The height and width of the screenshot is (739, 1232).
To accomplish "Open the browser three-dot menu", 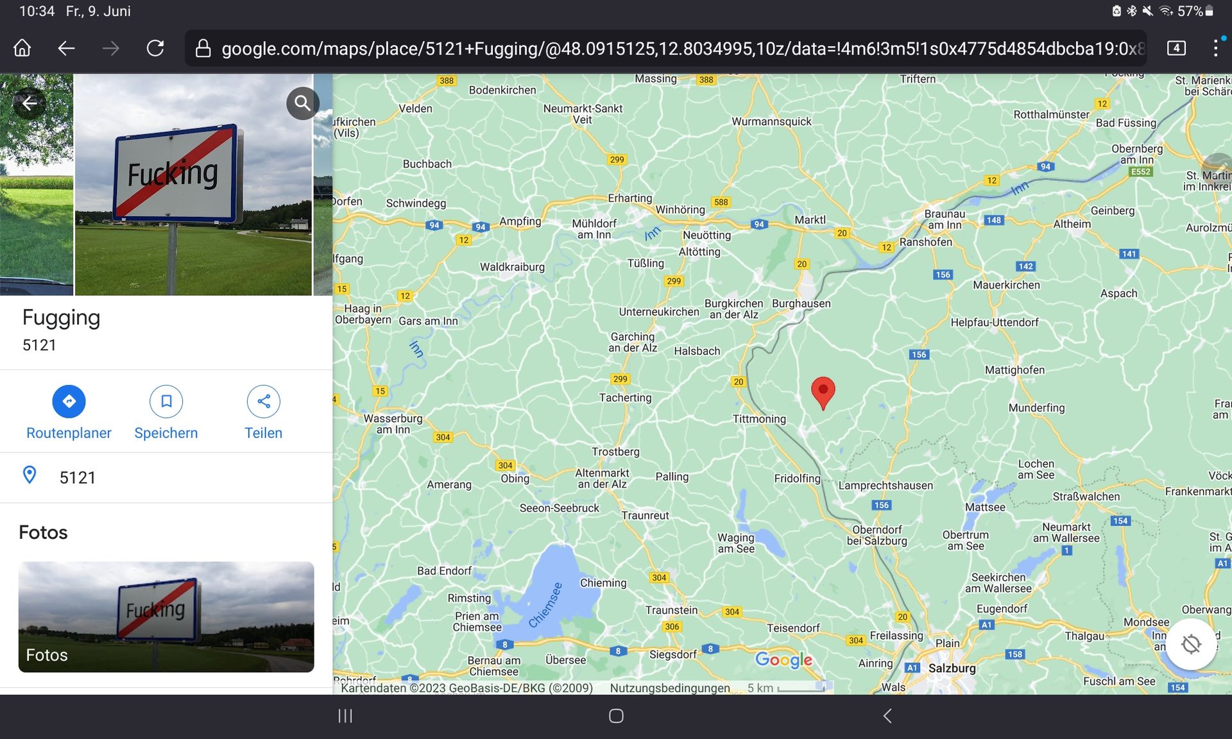I will (1215, 48).
